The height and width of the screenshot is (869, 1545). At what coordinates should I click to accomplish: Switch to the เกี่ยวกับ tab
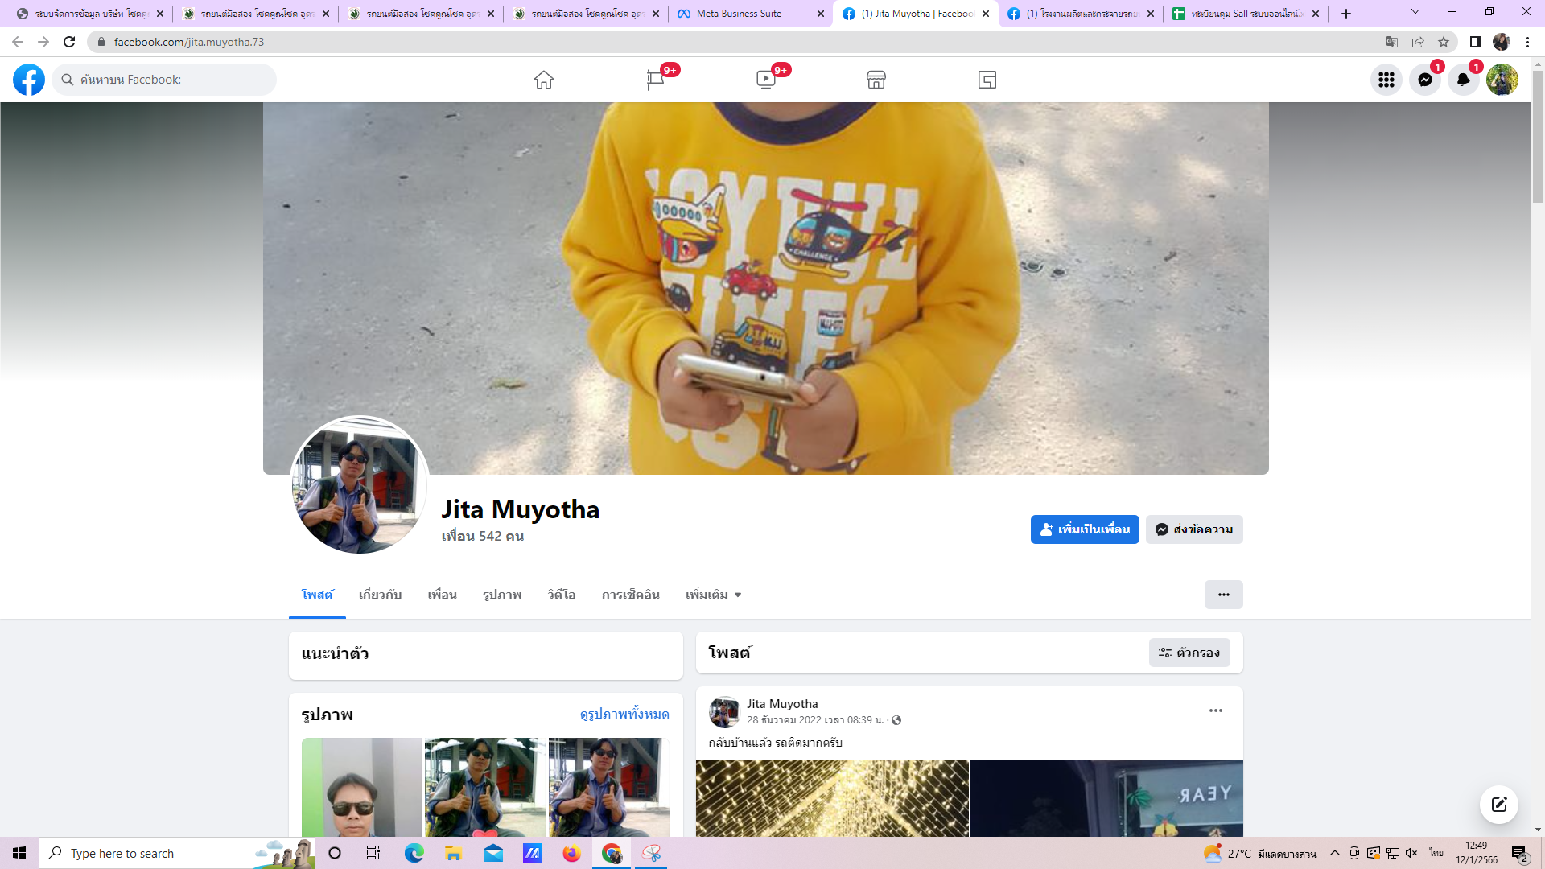tap(380, 595)
